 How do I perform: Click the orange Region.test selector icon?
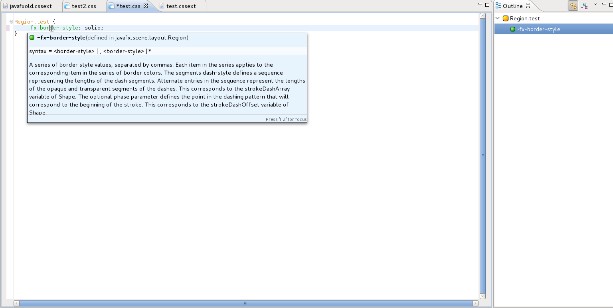coord(505,18)
